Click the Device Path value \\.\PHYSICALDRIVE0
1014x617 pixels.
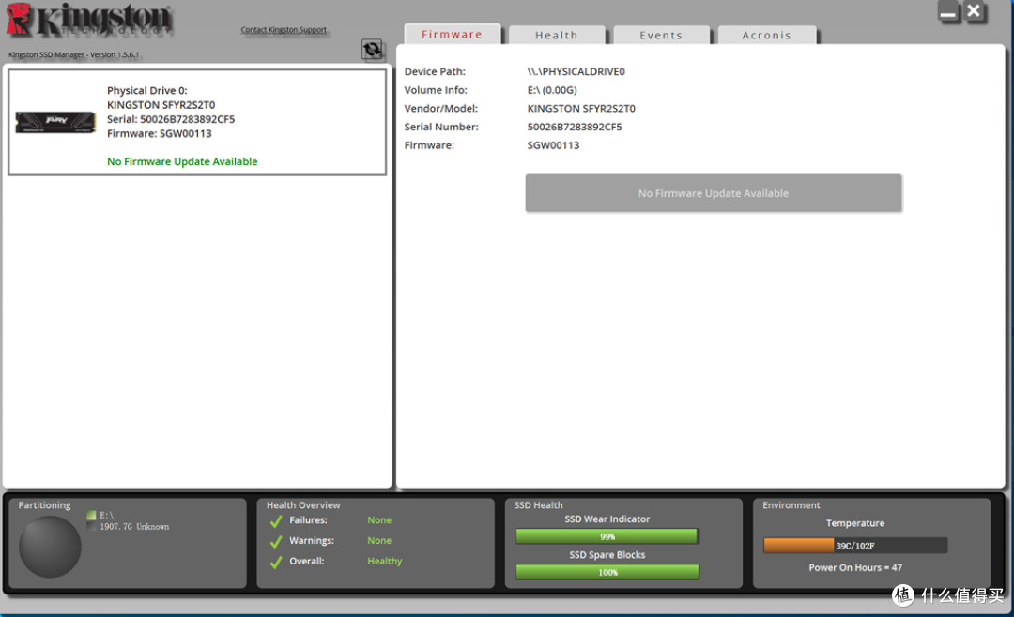(576, 71)
